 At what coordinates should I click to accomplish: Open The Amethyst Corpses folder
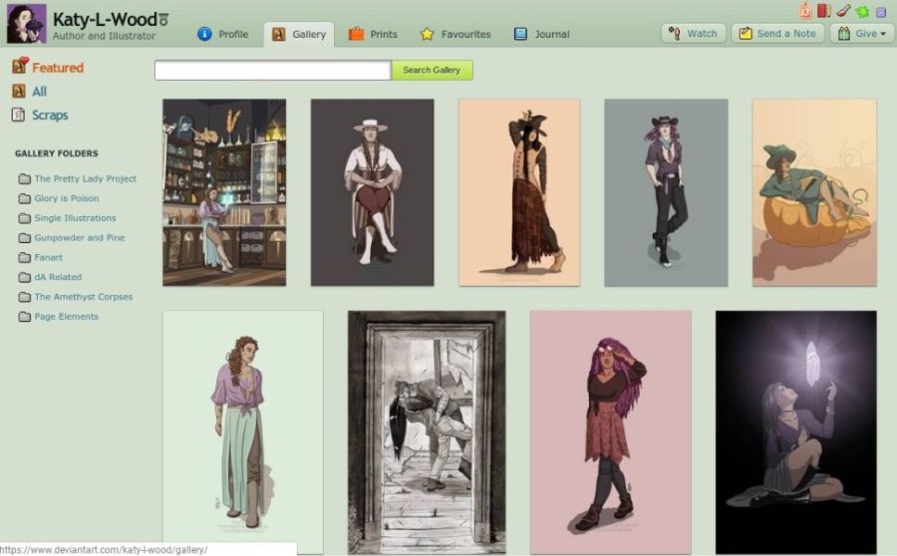click(83, 297)
